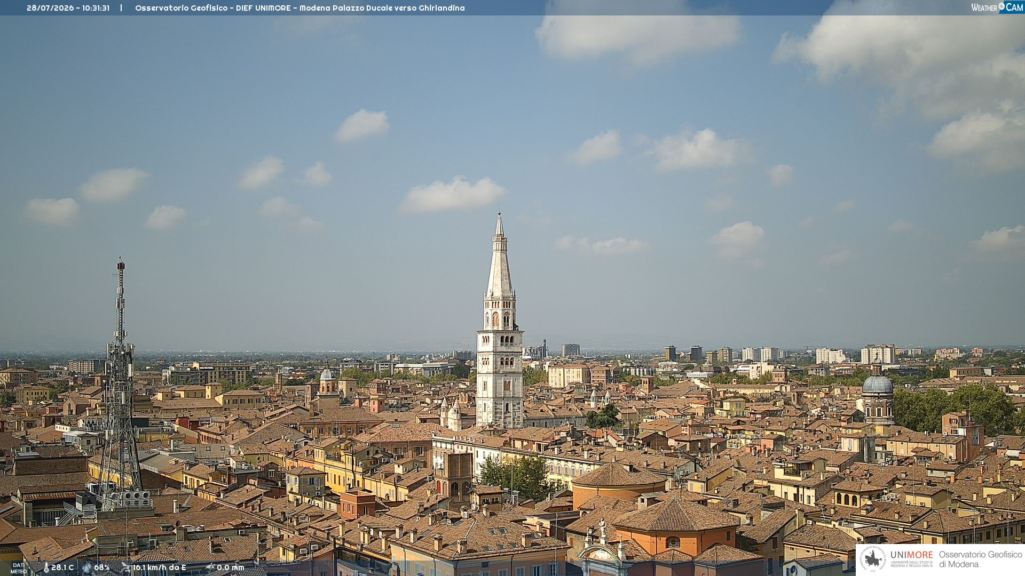Click the 28/07/2026 - 10:31:31 timestamp
Screen dimensions: 1025x576
[x=68, y=8]
